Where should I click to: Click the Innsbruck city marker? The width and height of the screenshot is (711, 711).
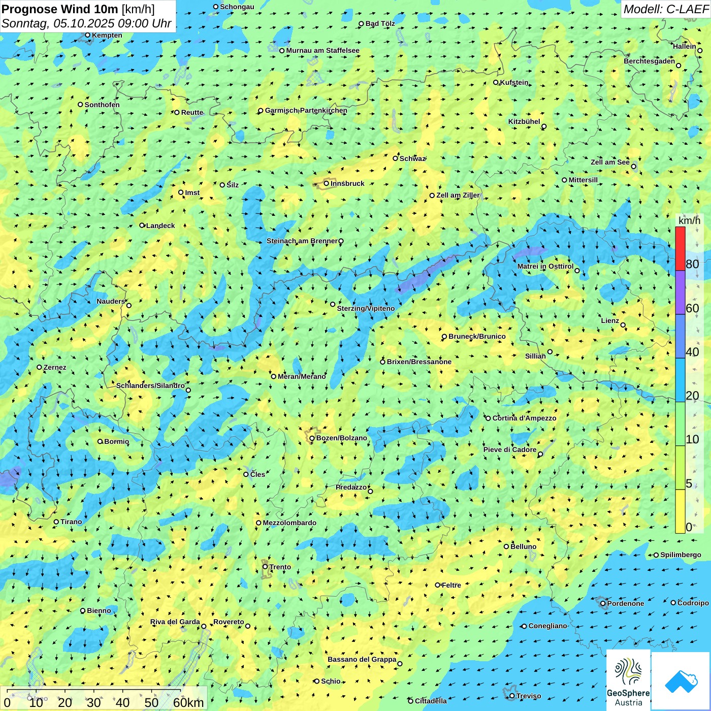point(327,183)
